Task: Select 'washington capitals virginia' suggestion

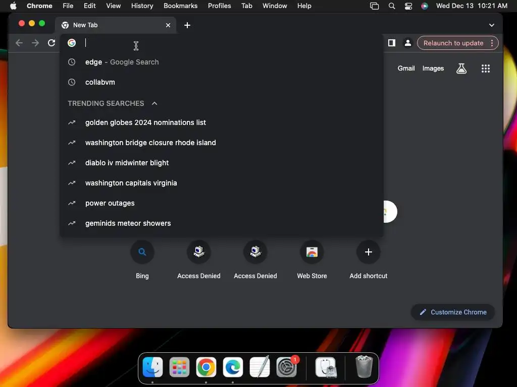Action: click(x=222, y=183)
